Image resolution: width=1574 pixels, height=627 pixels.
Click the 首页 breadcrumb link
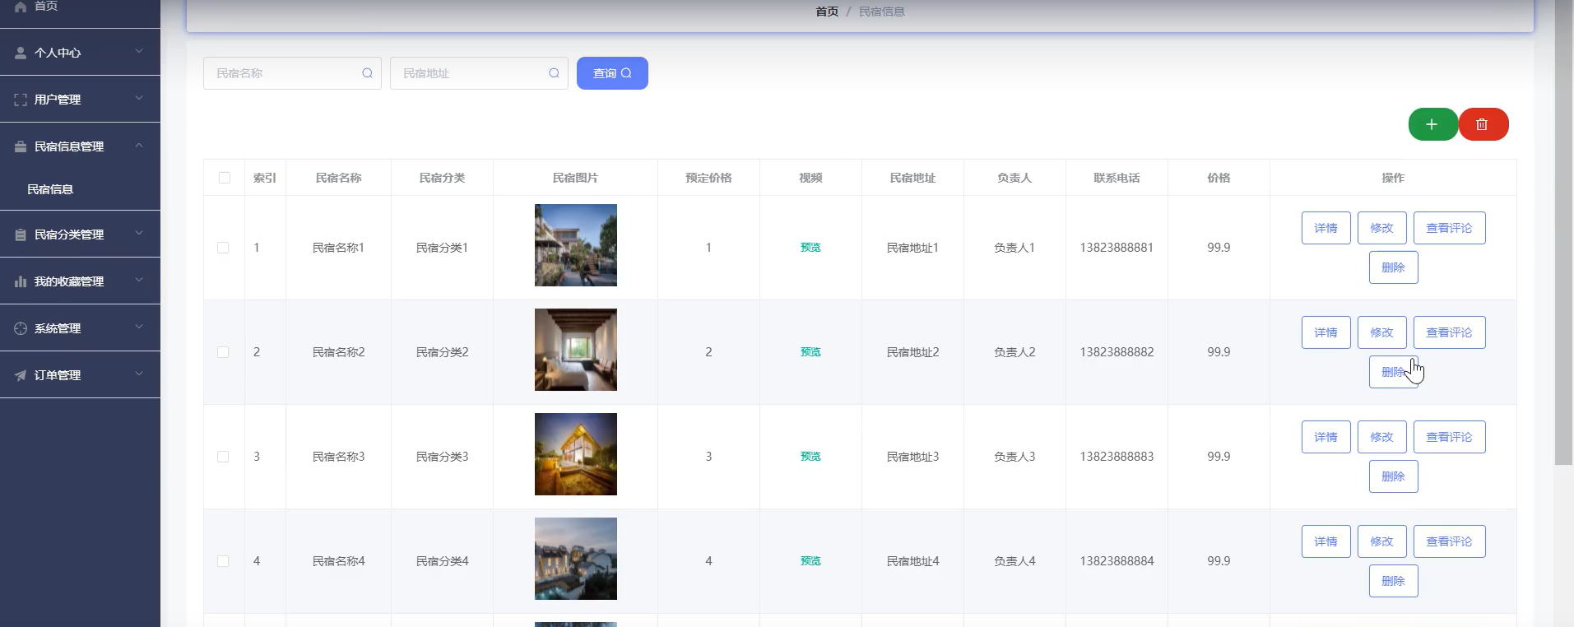pyautogui.click(x=827, y=12)
